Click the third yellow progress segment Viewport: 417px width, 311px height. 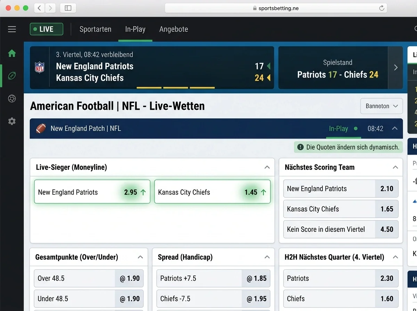click(x=202, y=88)
